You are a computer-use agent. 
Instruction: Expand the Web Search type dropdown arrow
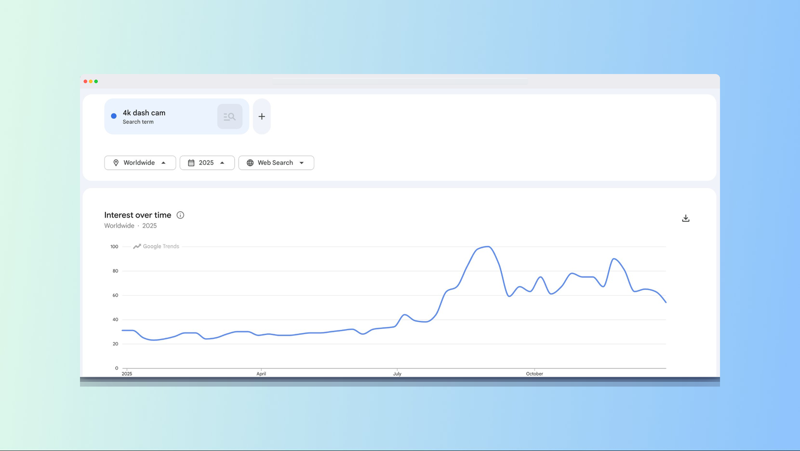(x=302, y=163)
